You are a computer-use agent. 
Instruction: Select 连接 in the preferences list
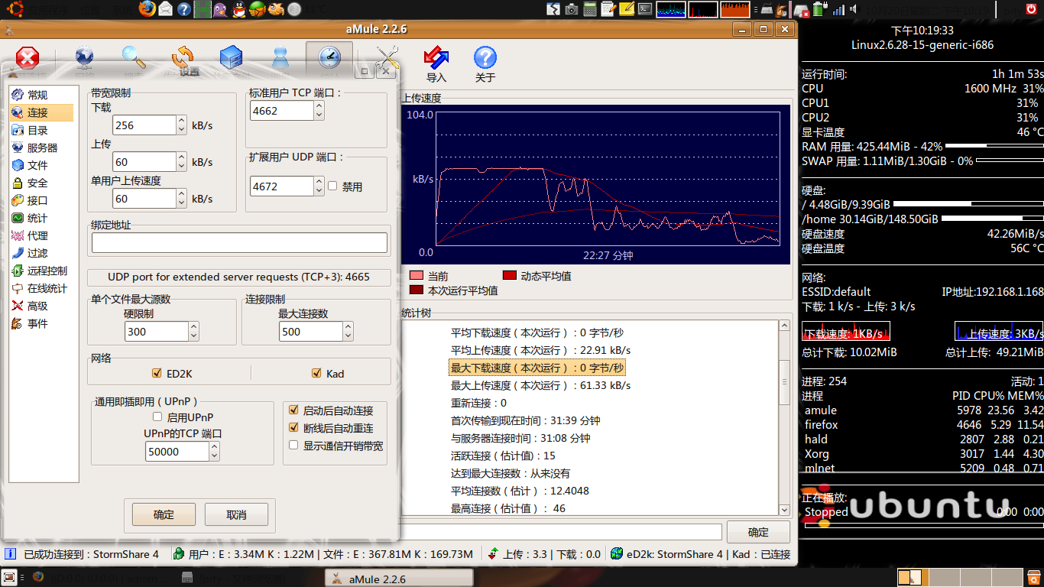coord(42,112)
